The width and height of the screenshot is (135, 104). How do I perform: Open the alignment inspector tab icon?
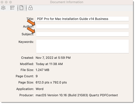(3, 8)
